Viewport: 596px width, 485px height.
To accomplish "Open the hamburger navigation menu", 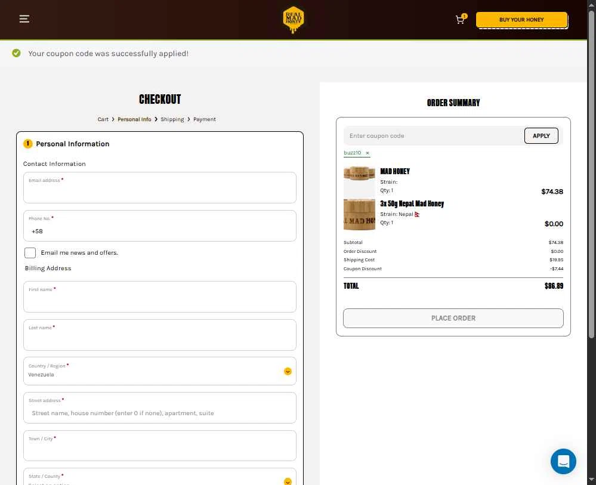I will (x=24, y=19).
